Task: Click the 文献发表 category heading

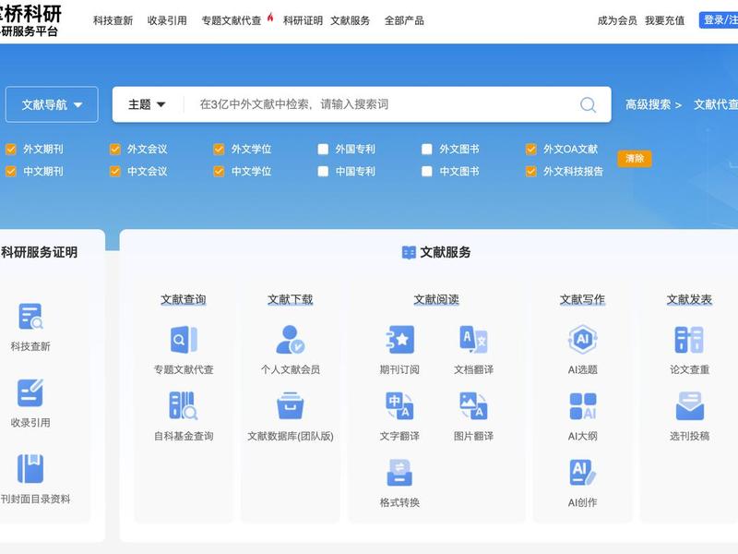Action: 689,299
